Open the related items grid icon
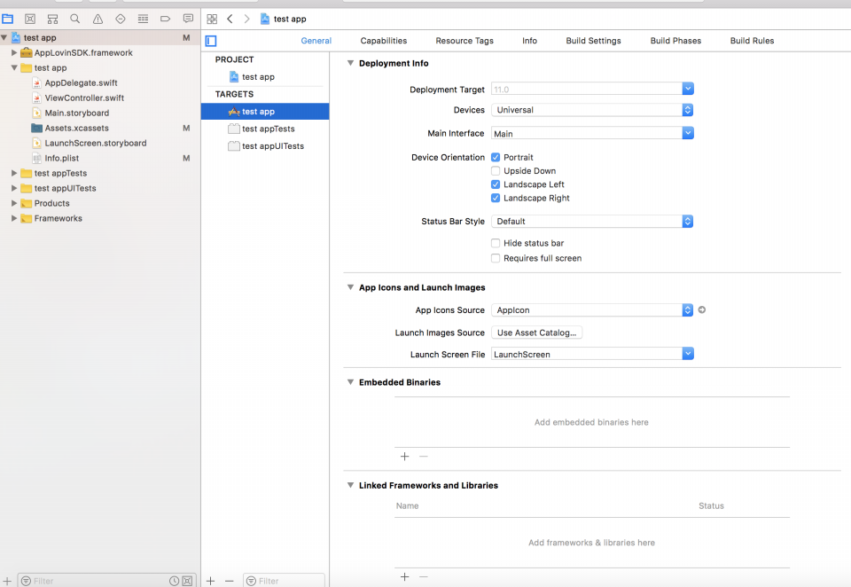The width and height of the screenshot is (851, 587). pyautogui.click(x=212, y=19)
